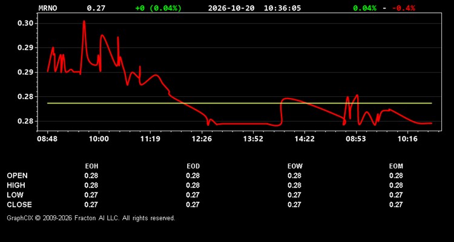Image resolution: width=454 pixels, height=242 pixels.
Task: Select the EOW column header
Action: 295,166
